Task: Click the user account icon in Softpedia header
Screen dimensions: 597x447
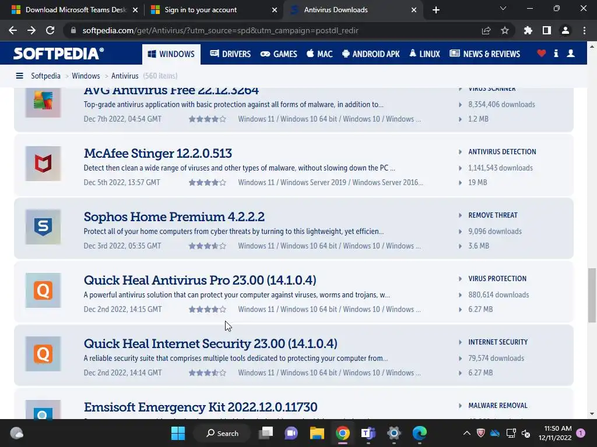Action: coord(571,54)
